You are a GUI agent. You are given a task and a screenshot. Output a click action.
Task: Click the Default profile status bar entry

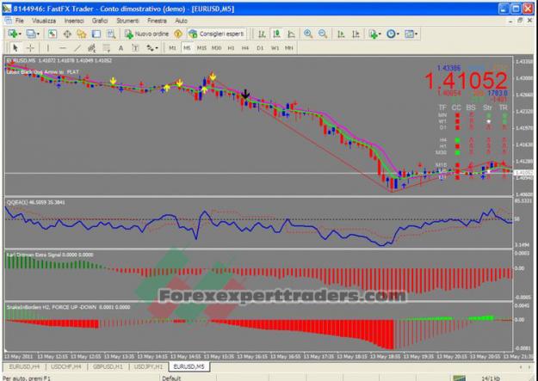[x=171, y=378]
